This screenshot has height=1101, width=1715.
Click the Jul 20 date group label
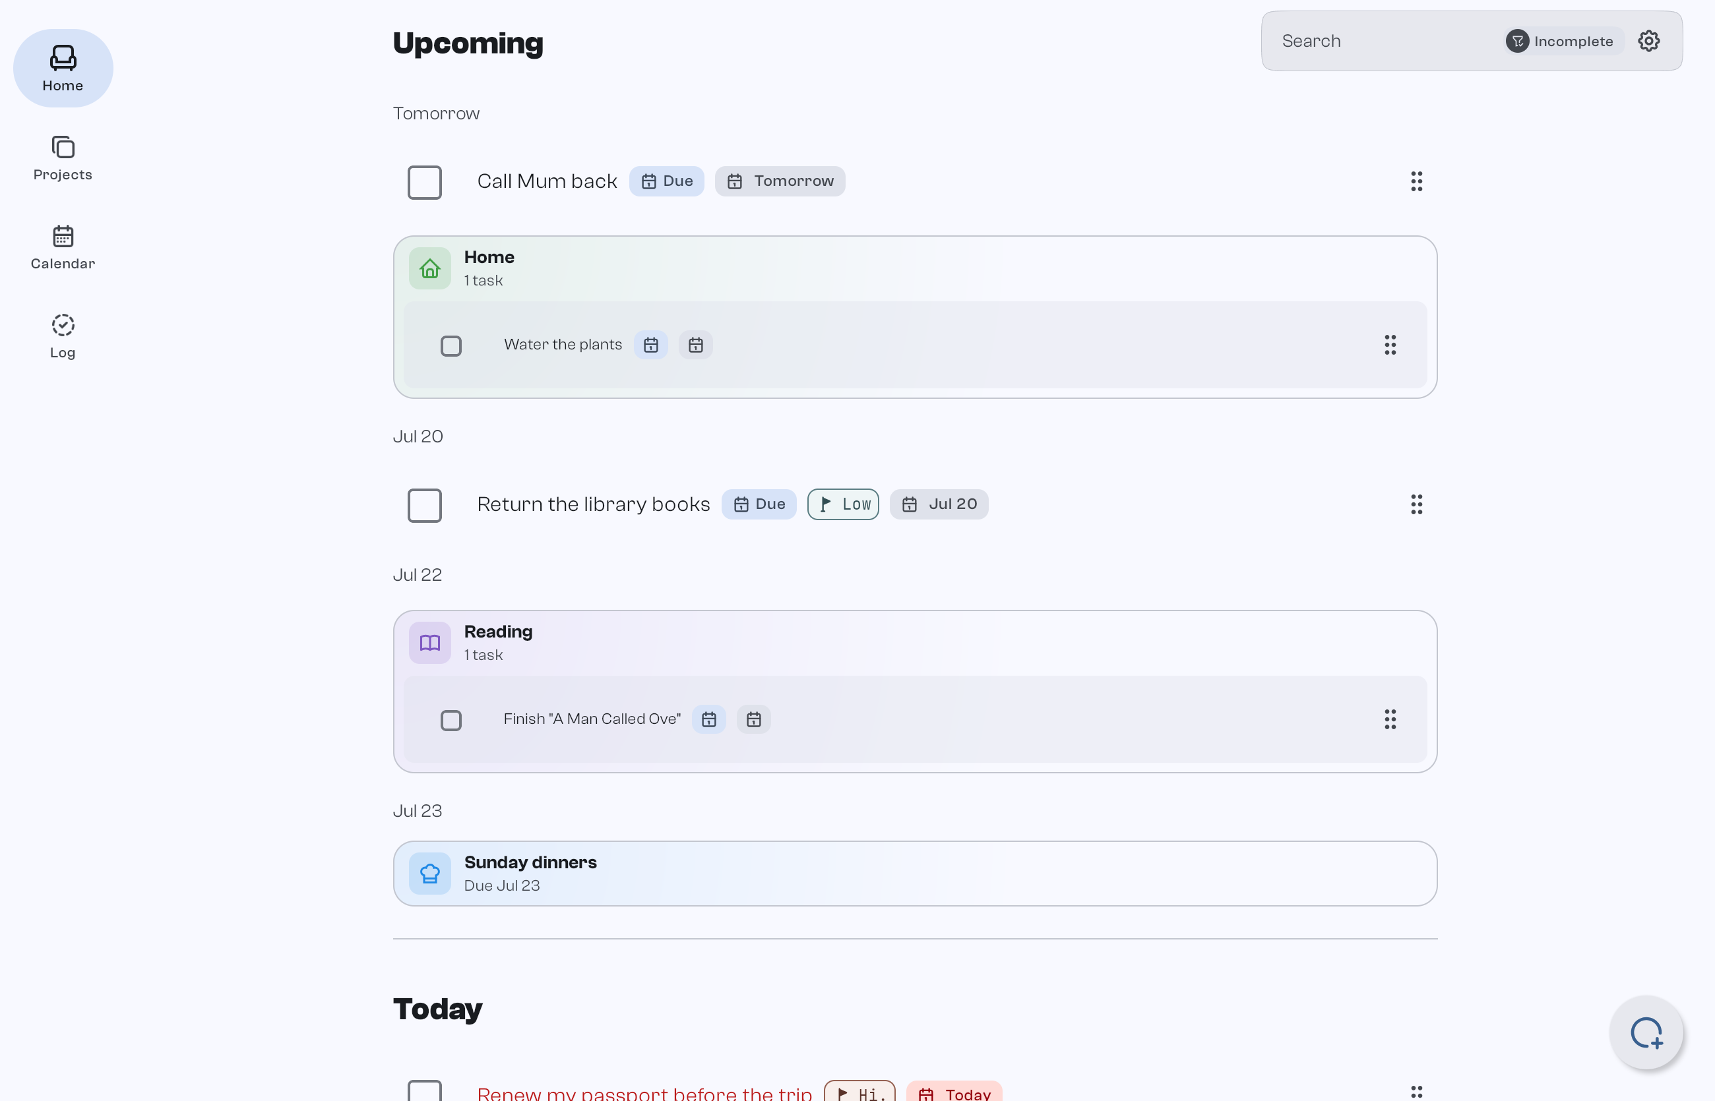point(418,436)
